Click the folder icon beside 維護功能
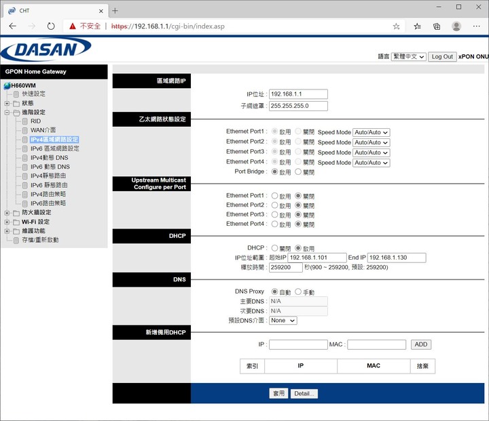 coord(16,231)
